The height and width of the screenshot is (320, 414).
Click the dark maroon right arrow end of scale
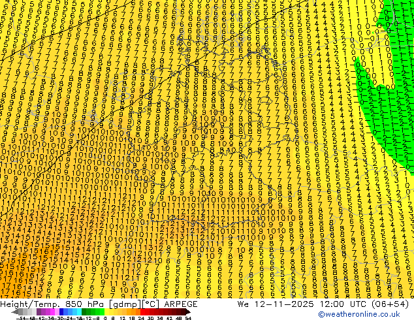(187, 312)
